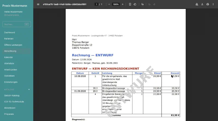Open the Warteliste page

(9, 63)
